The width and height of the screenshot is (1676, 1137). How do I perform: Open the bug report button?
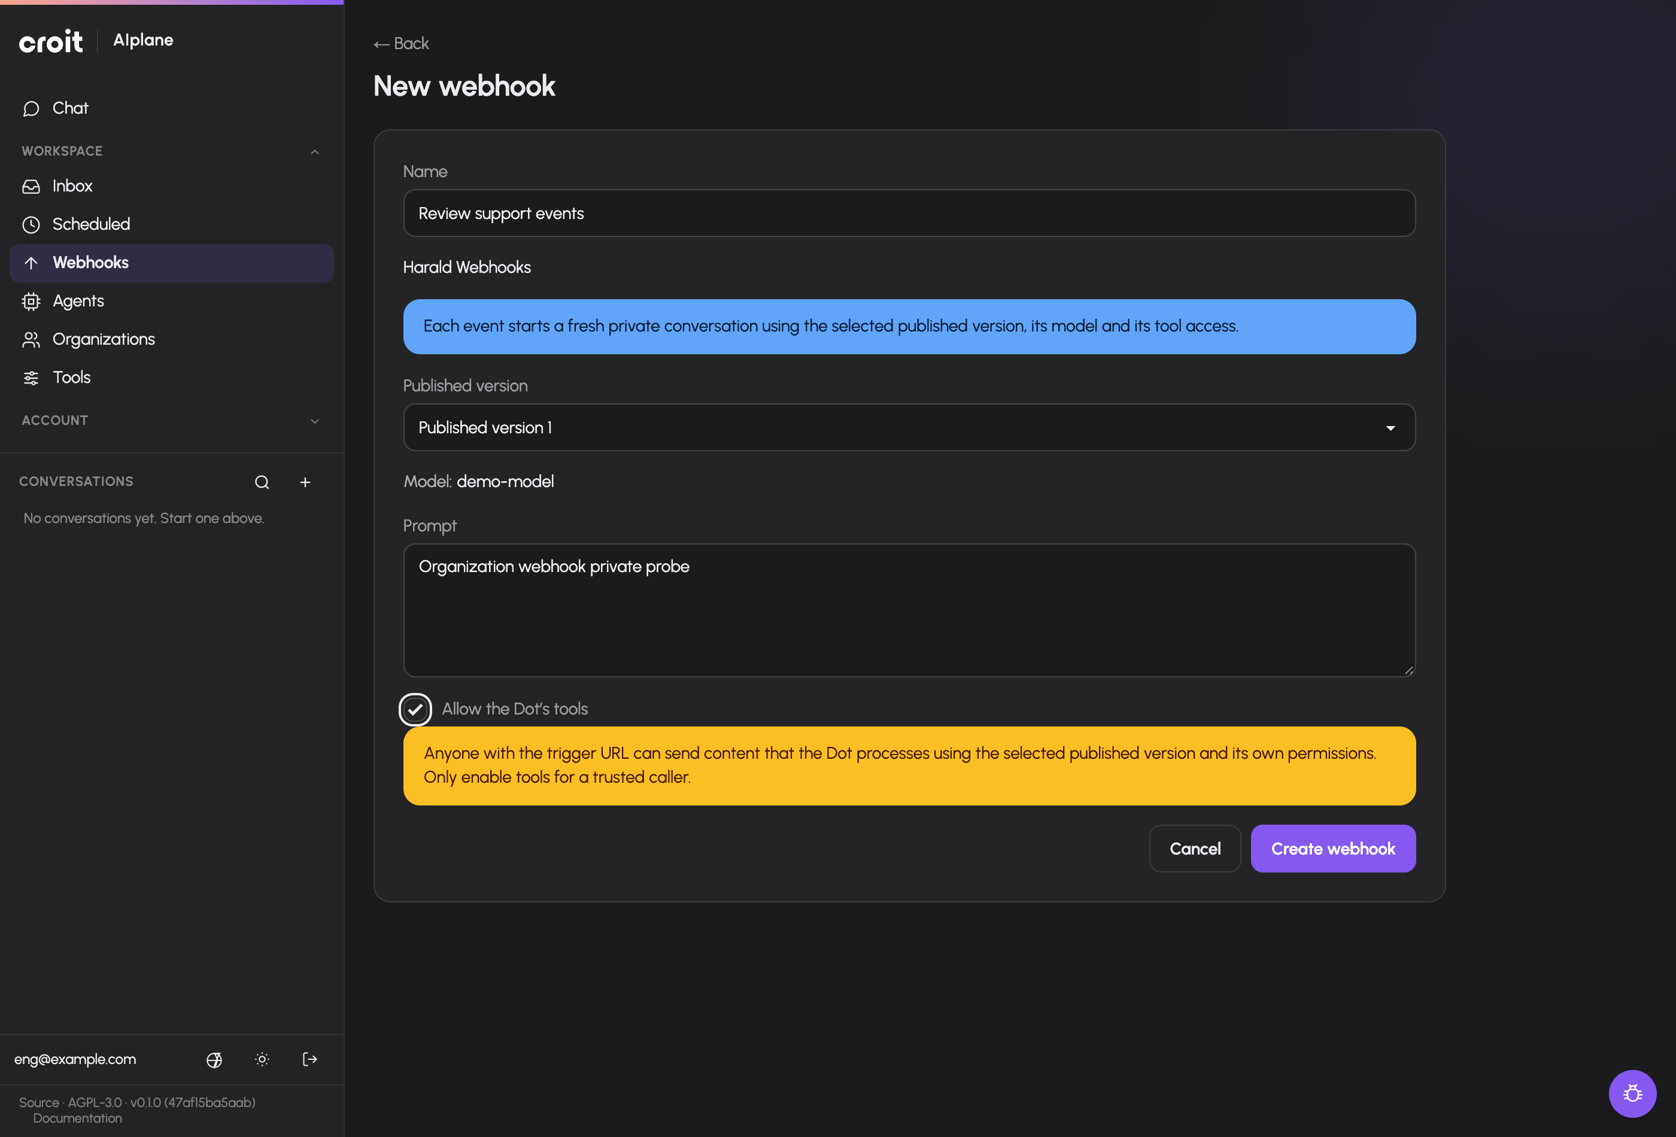click(1632, 1094)
